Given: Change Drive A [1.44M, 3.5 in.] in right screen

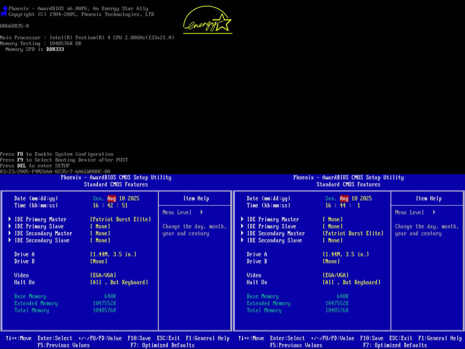Looking at the screenshot, I should [x=346, y=254].
